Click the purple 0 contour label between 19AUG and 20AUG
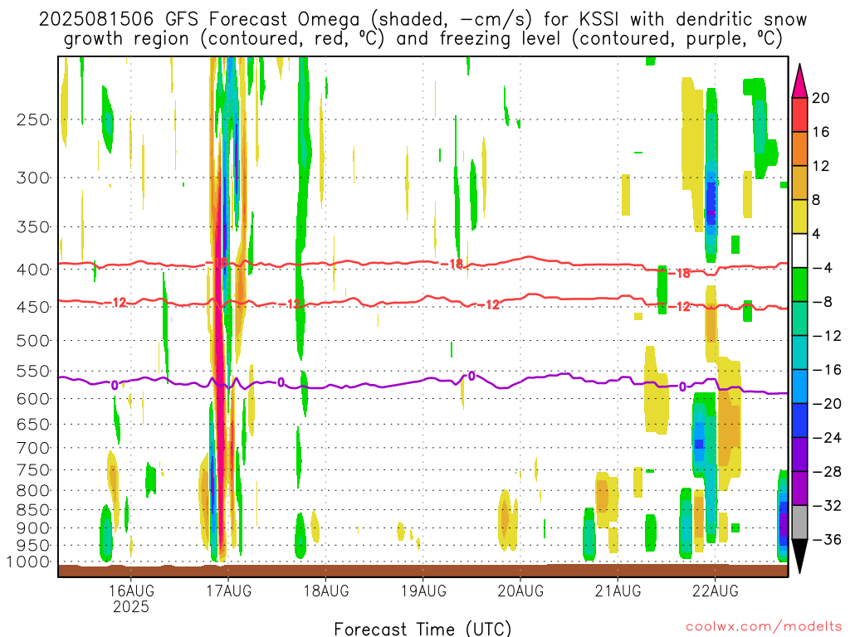The height and width of the screenshot is (637, 850). point(471,376)
